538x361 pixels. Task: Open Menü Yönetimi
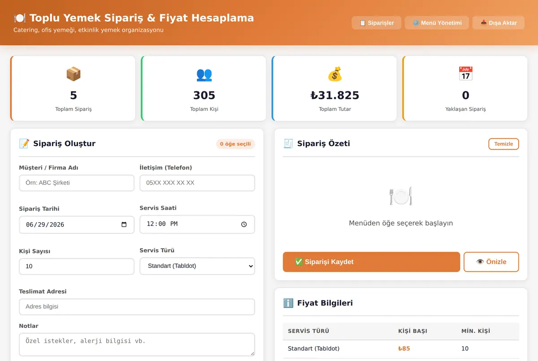pyautogui.click(x=437, y=23)
